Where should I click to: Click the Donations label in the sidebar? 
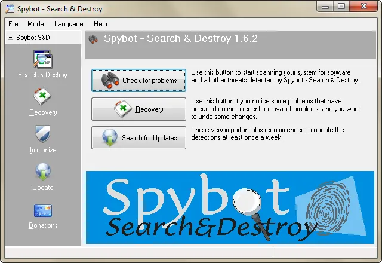coord(43,225)
